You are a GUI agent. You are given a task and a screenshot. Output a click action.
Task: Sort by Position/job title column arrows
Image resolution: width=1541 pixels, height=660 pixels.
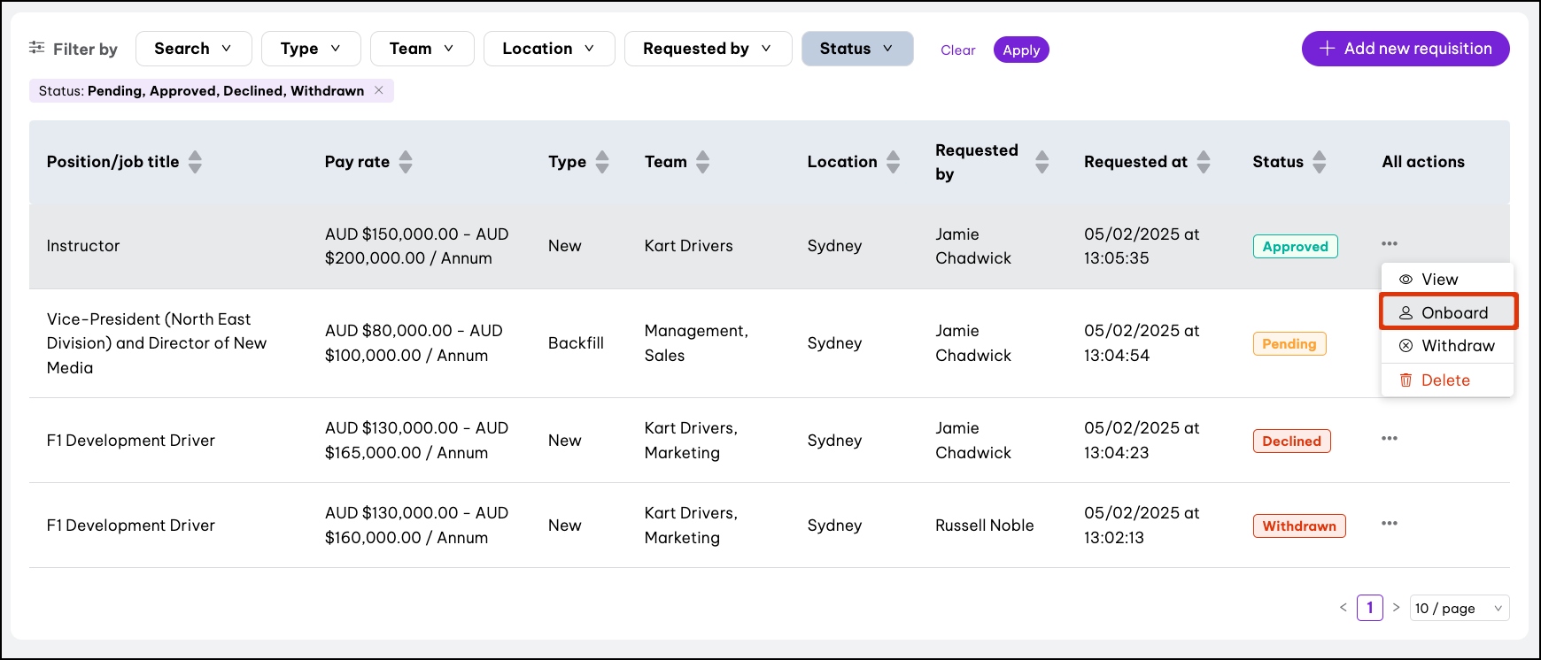[195, 162]
